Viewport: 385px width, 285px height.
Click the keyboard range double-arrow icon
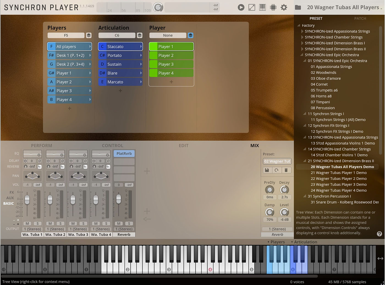click(380, 258)
